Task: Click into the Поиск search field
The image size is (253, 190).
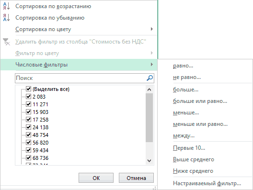Action: click(x=80, y=78)
